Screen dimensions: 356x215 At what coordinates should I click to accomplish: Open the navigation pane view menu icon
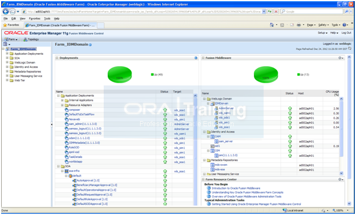point(6,44)
